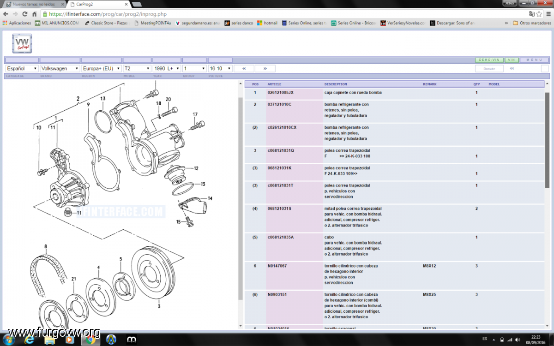Go to previous picture with « button
Image resolution: width=554 pixels, height=346 pixels.
click(x=244, y=68)
